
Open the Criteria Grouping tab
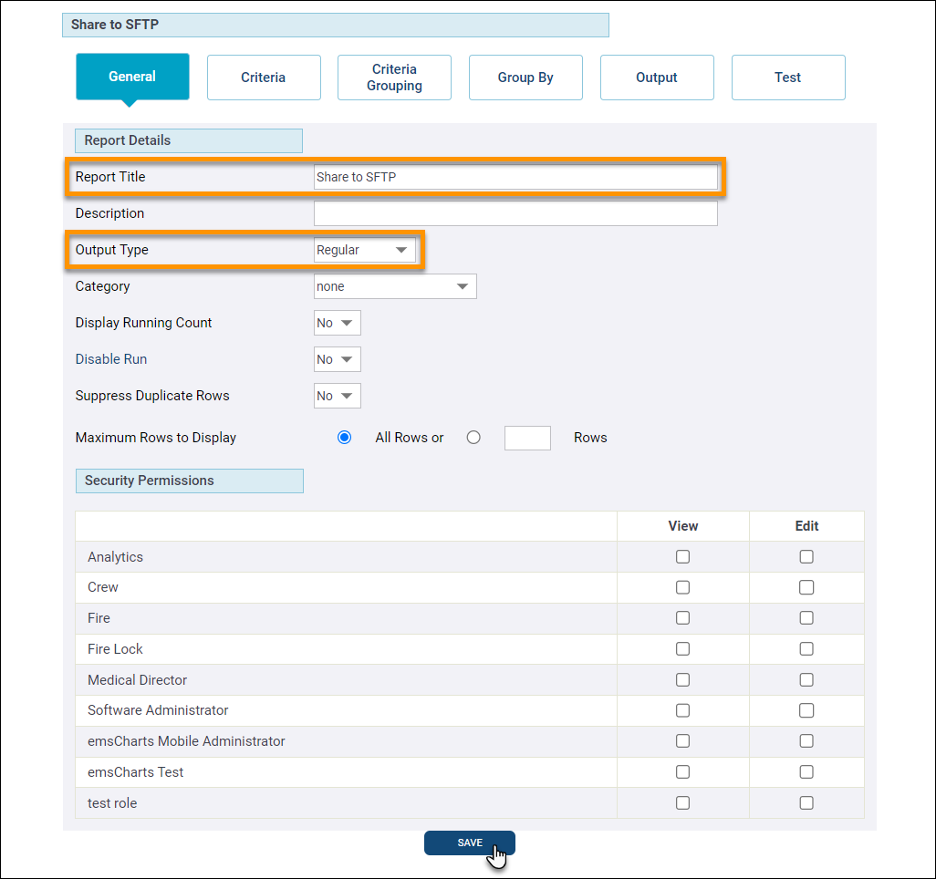click(394, 78)
